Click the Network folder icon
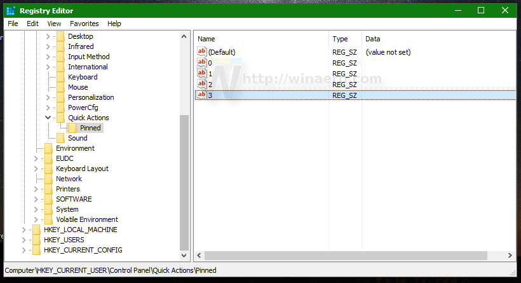This screenshot has width=521, height=283. [48, 179]
